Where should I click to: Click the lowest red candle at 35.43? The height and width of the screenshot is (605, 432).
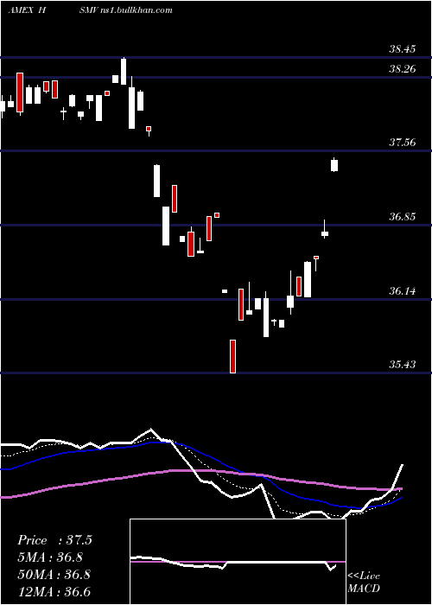(232, 356)
